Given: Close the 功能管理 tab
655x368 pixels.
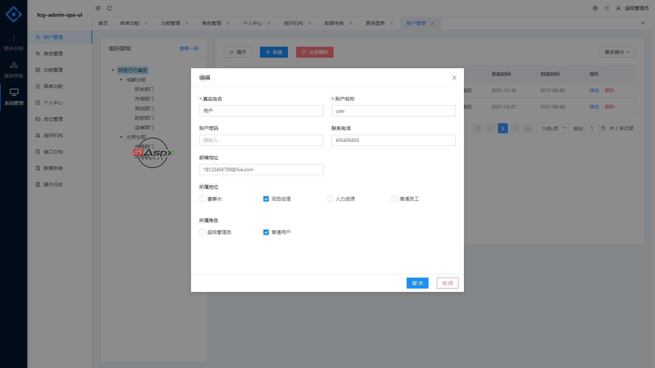Looking at the screenshot, I should (187, 23).
